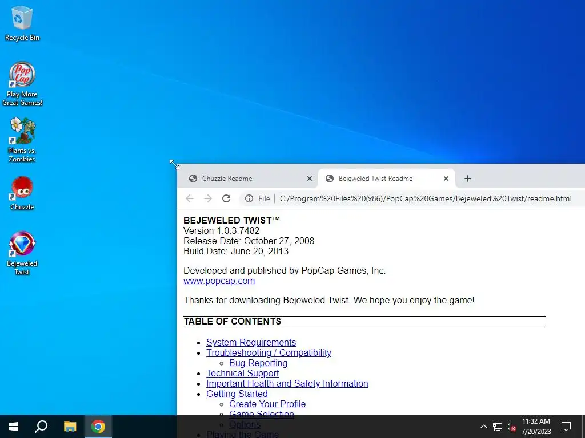
Task: Click the TABLE OF CONTENTS heading text
Action: (232, 322)
